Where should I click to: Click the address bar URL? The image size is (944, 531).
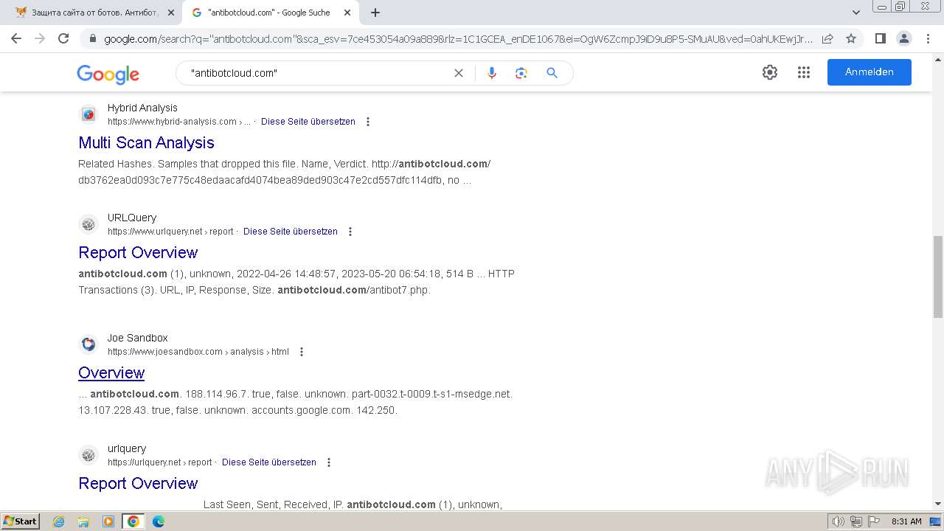[458, 38]
